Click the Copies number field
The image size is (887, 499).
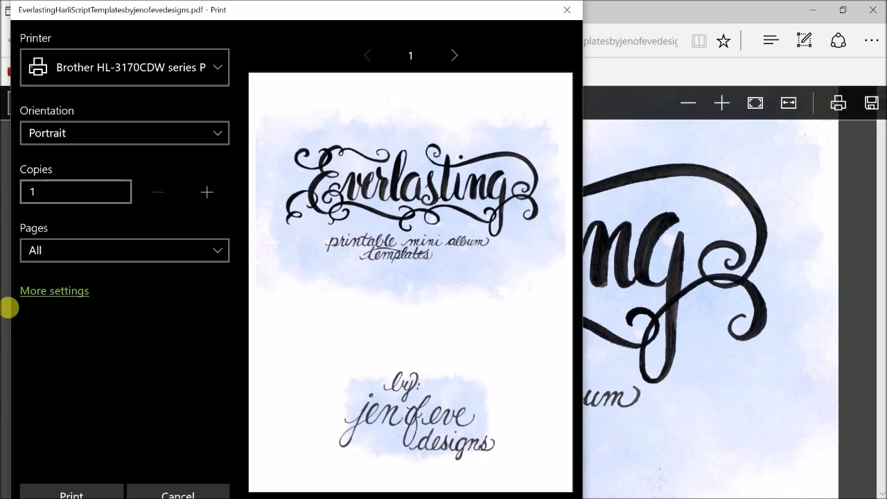click(76, 192)
